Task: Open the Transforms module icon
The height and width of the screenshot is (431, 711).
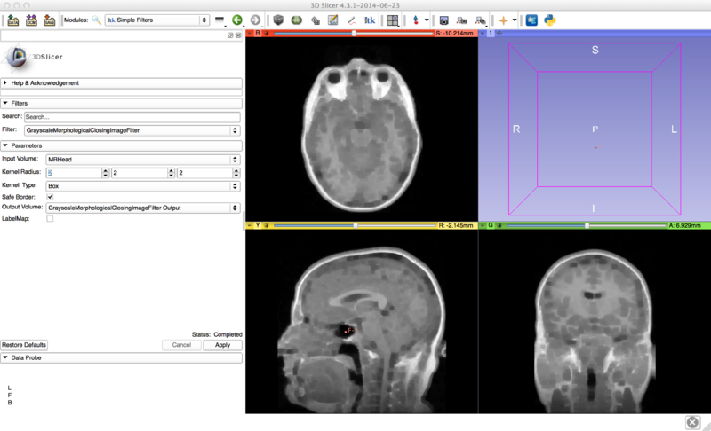Action: (316, 20)
